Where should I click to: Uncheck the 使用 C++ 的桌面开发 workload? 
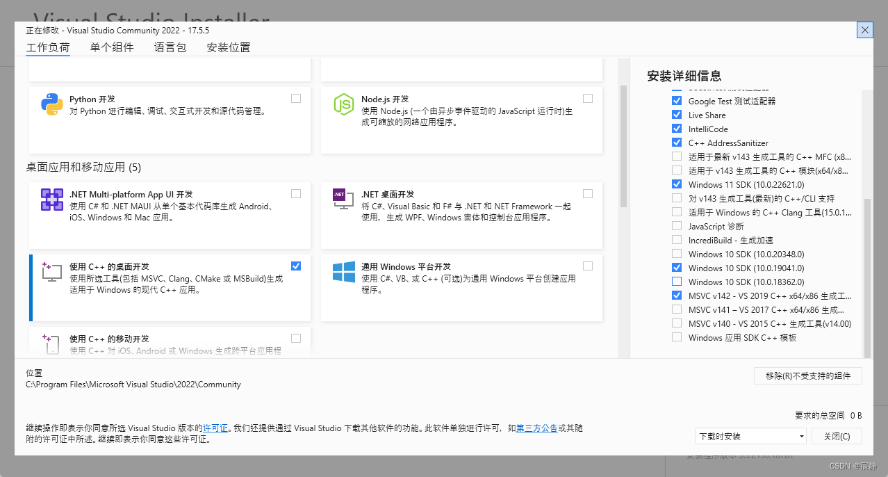pyautogui.click(x=296, y=266)
